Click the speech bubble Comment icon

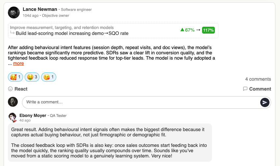click(x=245, y=89)
